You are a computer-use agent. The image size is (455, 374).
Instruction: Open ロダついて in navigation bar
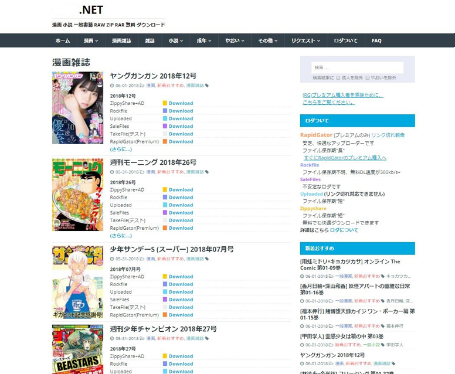point(345,40)
